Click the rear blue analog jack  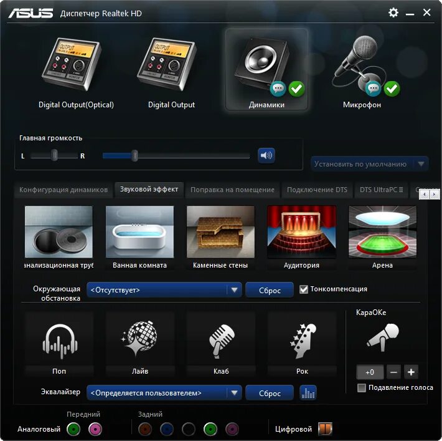tap(167, 429)
